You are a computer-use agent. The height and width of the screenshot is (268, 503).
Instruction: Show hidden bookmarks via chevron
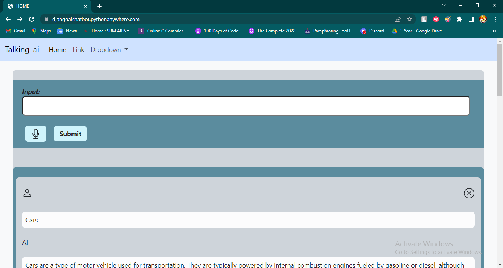coord(494,31)
